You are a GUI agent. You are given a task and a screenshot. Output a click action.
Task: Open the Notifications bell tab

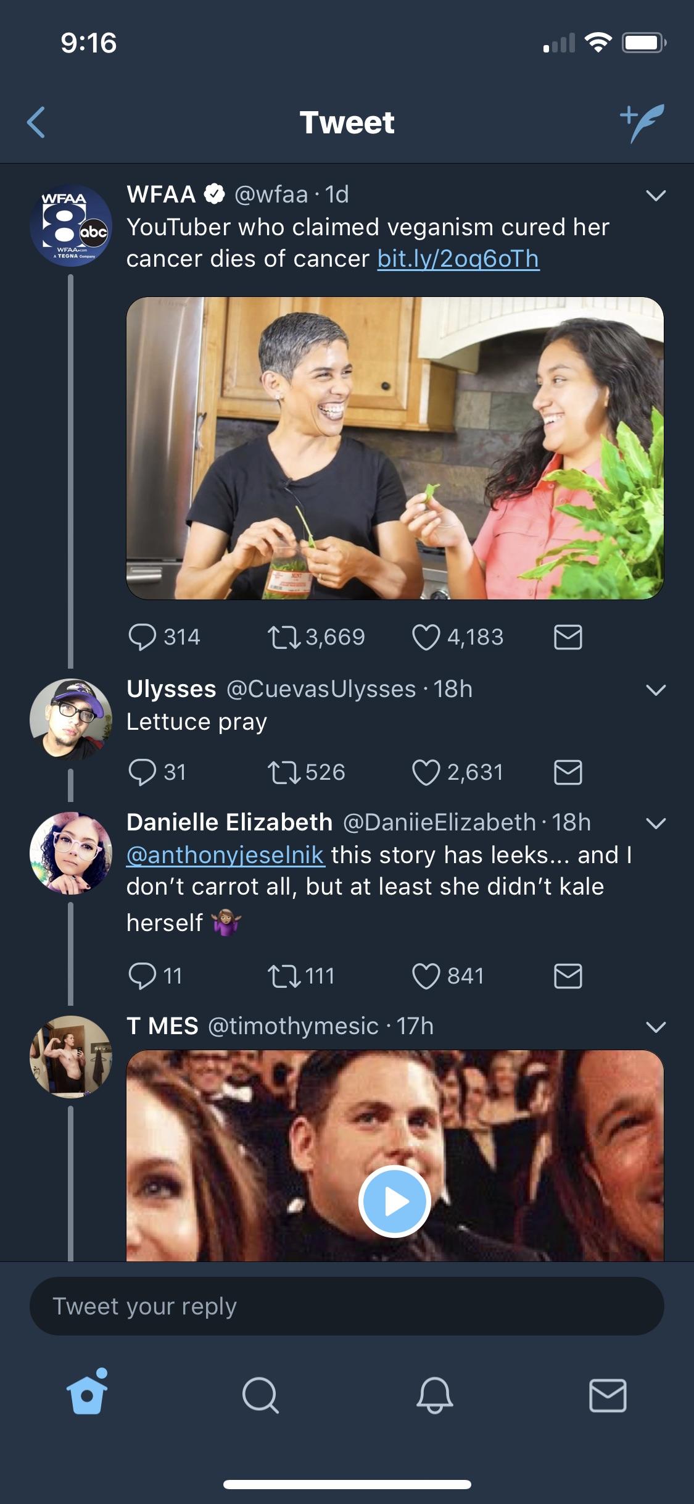coord(434,1395)
